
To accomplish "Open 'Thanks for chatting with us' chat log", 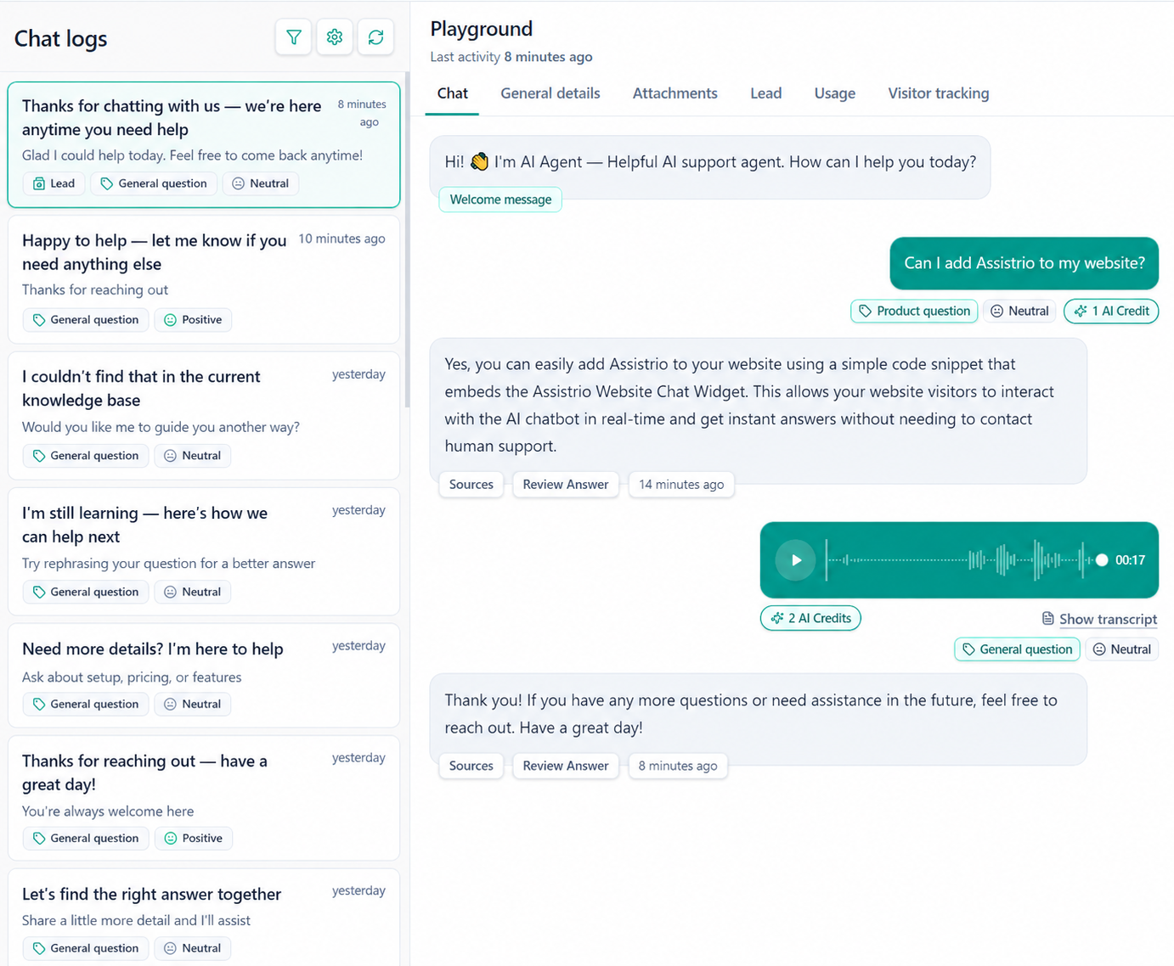I will (204, 144).
